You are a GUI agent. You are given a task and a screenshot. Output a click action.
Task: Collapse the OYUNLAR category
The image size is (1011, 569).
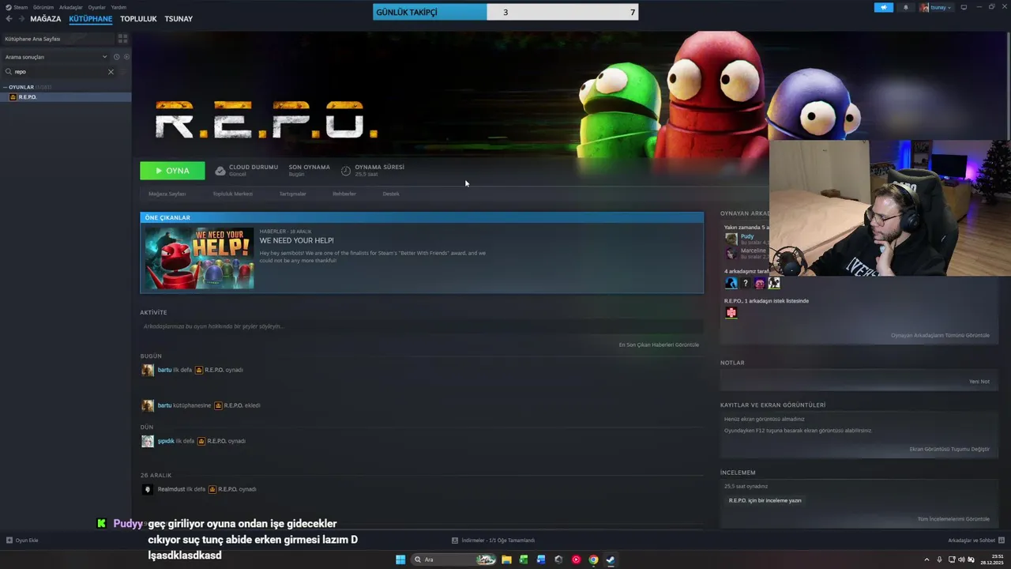[6, 87]
